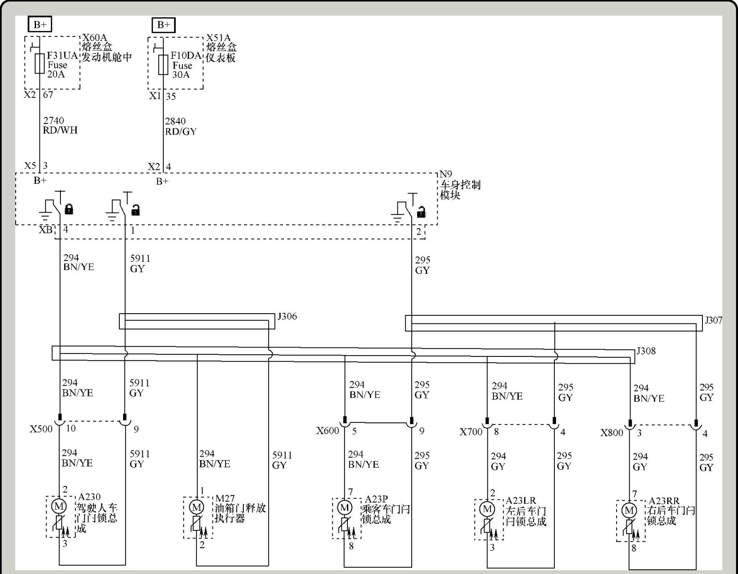Screen dimensions: 738x574
Task: Click the 'N9 车身控制模块' label
Action: [x=460, y=185]
